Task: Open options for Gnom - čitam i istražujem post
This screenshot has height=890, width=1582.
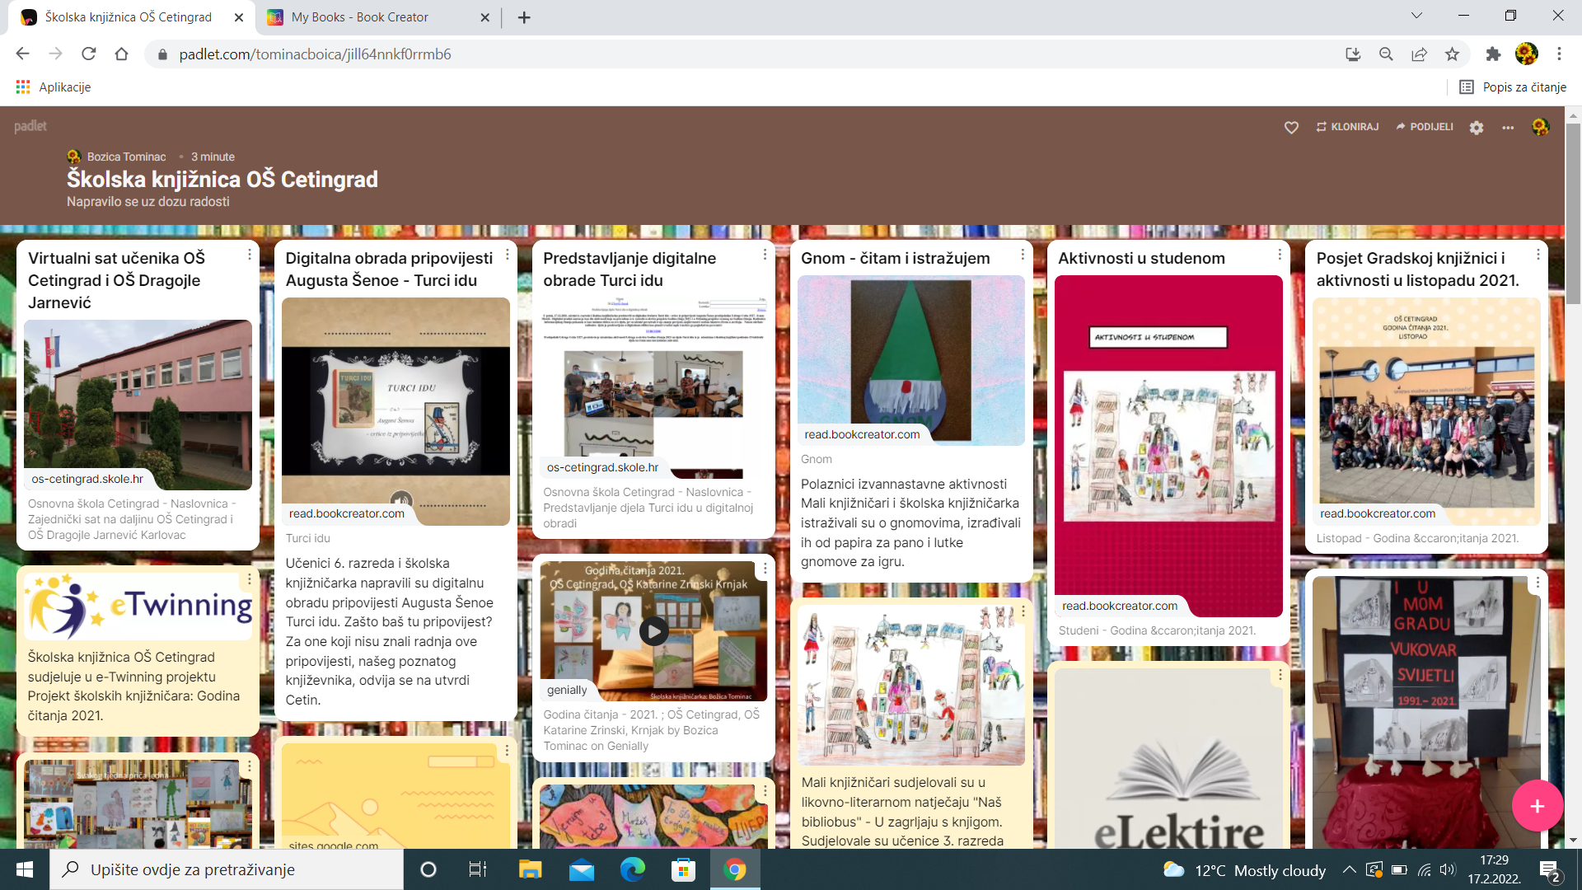Action: 1023,255
